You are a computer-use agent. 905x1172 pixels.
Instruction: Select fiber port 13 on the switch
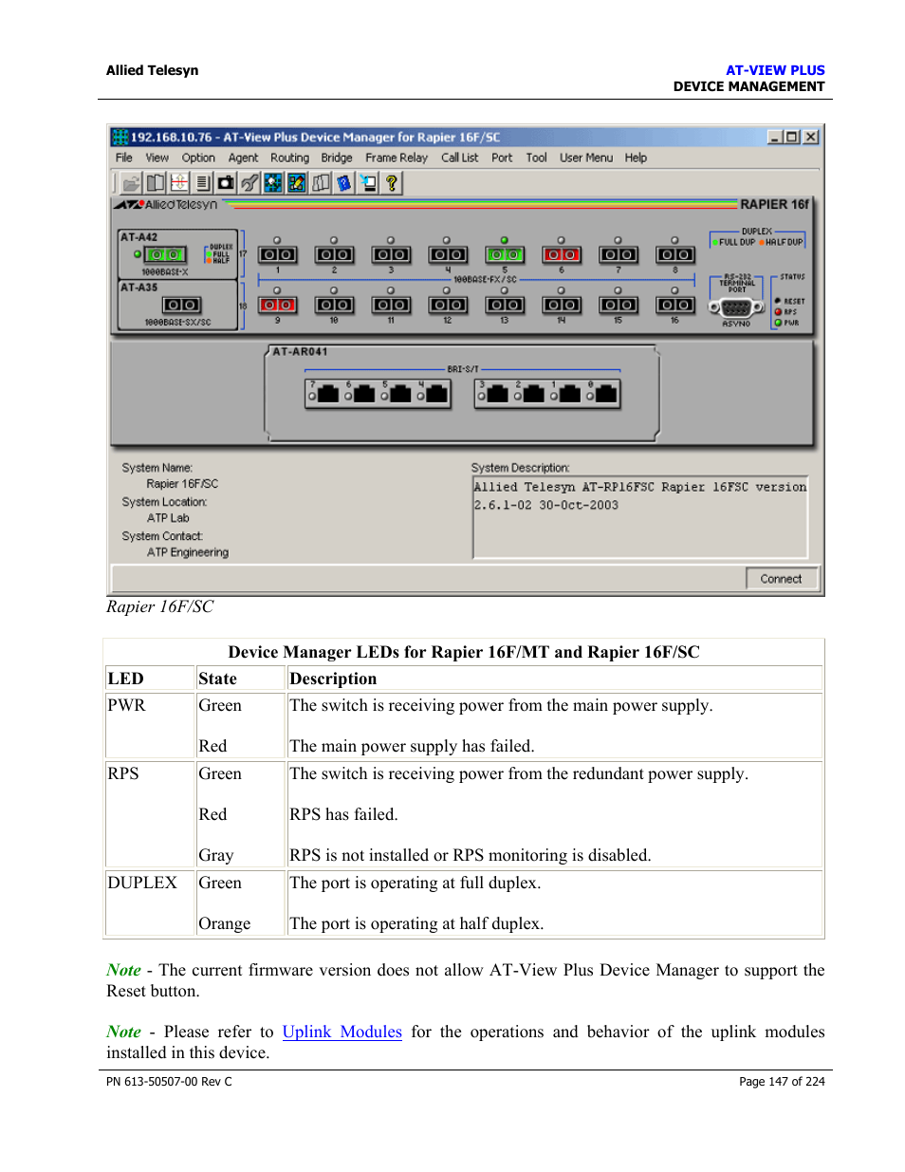(505, 305)
